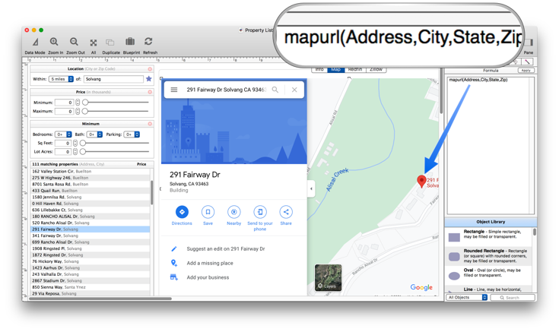Click the Sq Feet stepper
This screenshot has height=332, width=559.
tap(75, 143)
